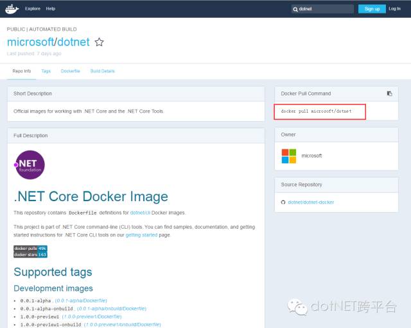Click the search magnifier icon

click(x=295, y=10)
